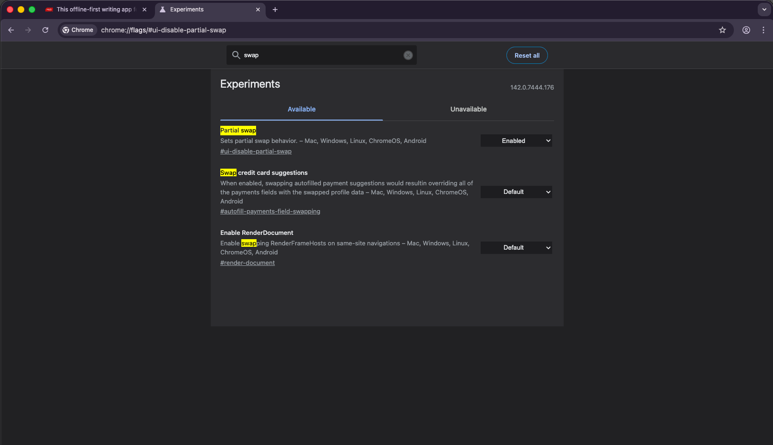
Task: Close the offline-first writing app tab
Action: [144, 10]
